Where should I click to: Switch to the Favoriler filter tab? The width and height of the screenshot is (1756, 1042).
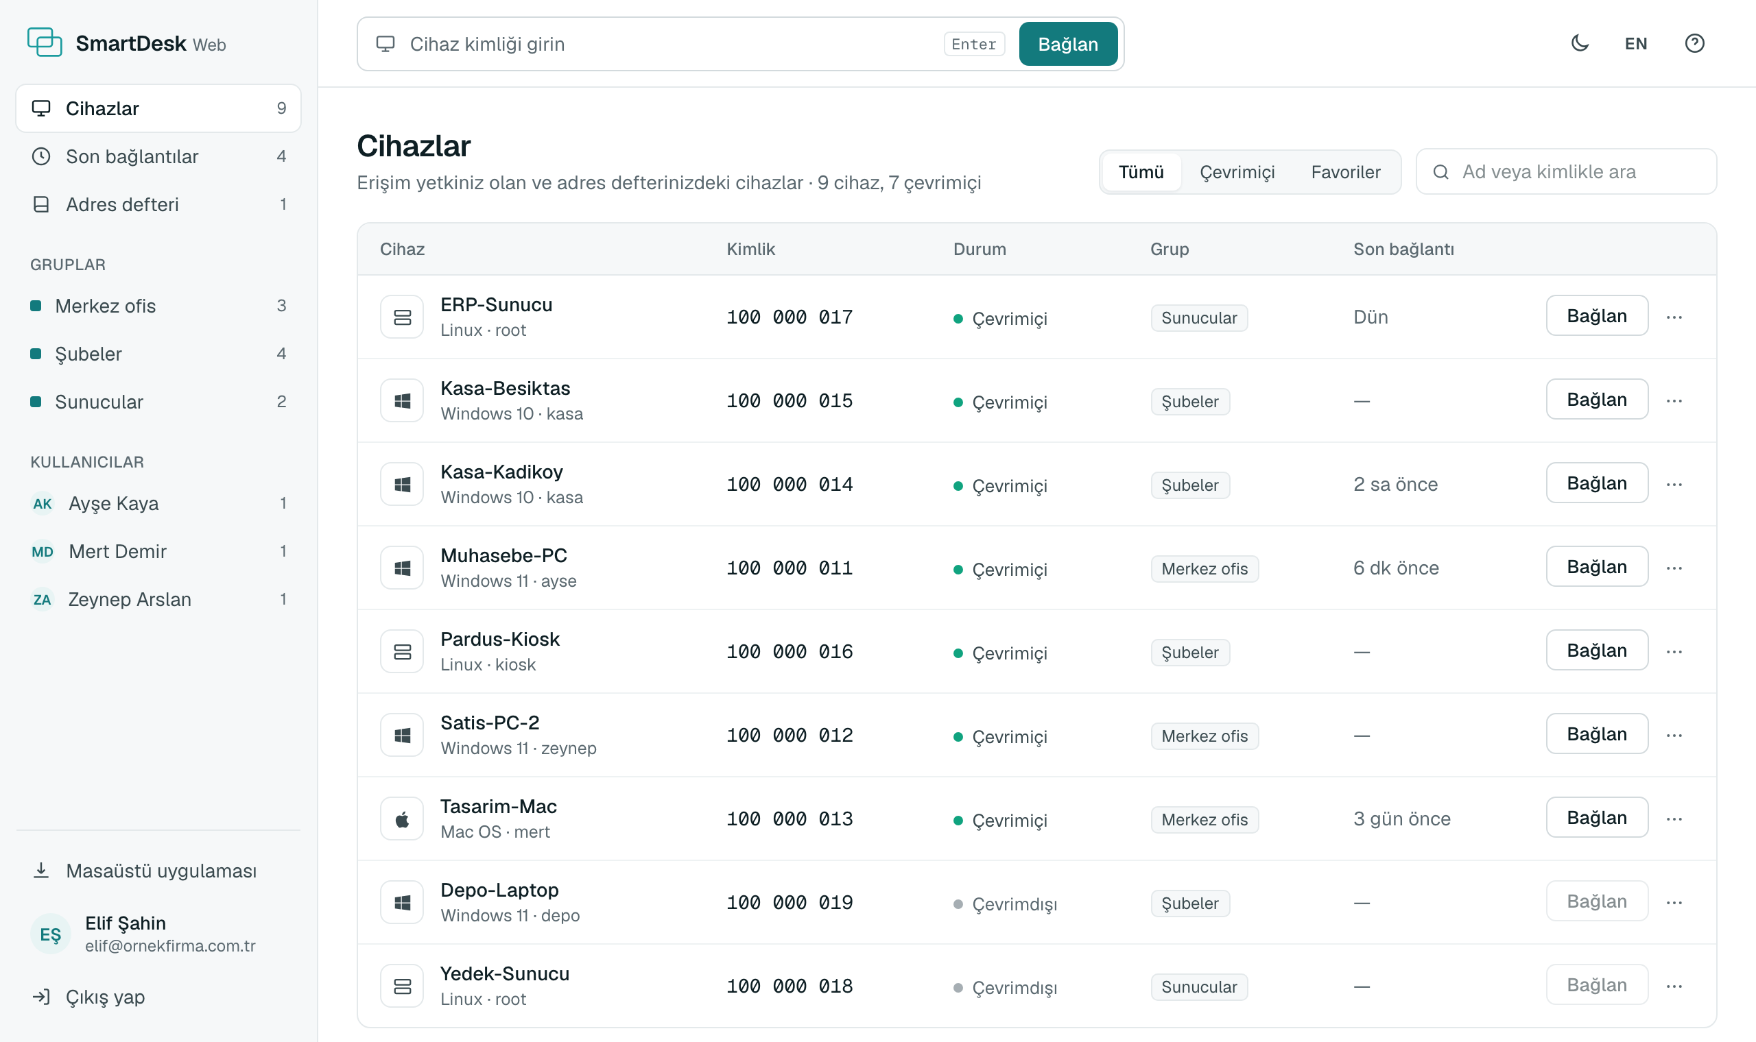[x=1345, y=172]
